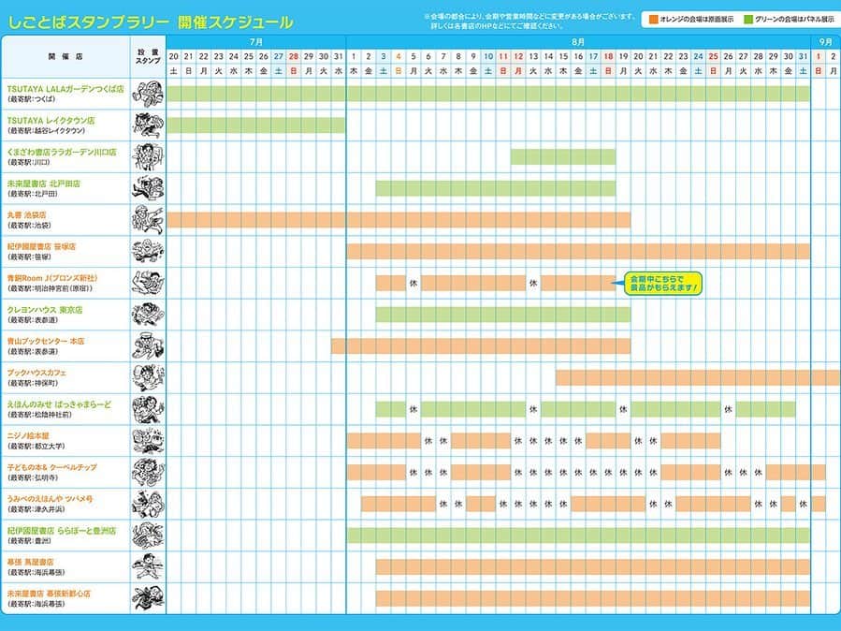Click the 紀伊國屋書店 ららぽーと豊洲店 stamp icon
Image resolution: width=841 pixels, height=631 pixels.
coord(148,536)
